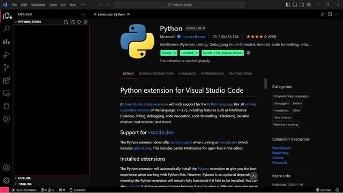Open Run and Debug view

pyautogui.click(x=6, y=55)
